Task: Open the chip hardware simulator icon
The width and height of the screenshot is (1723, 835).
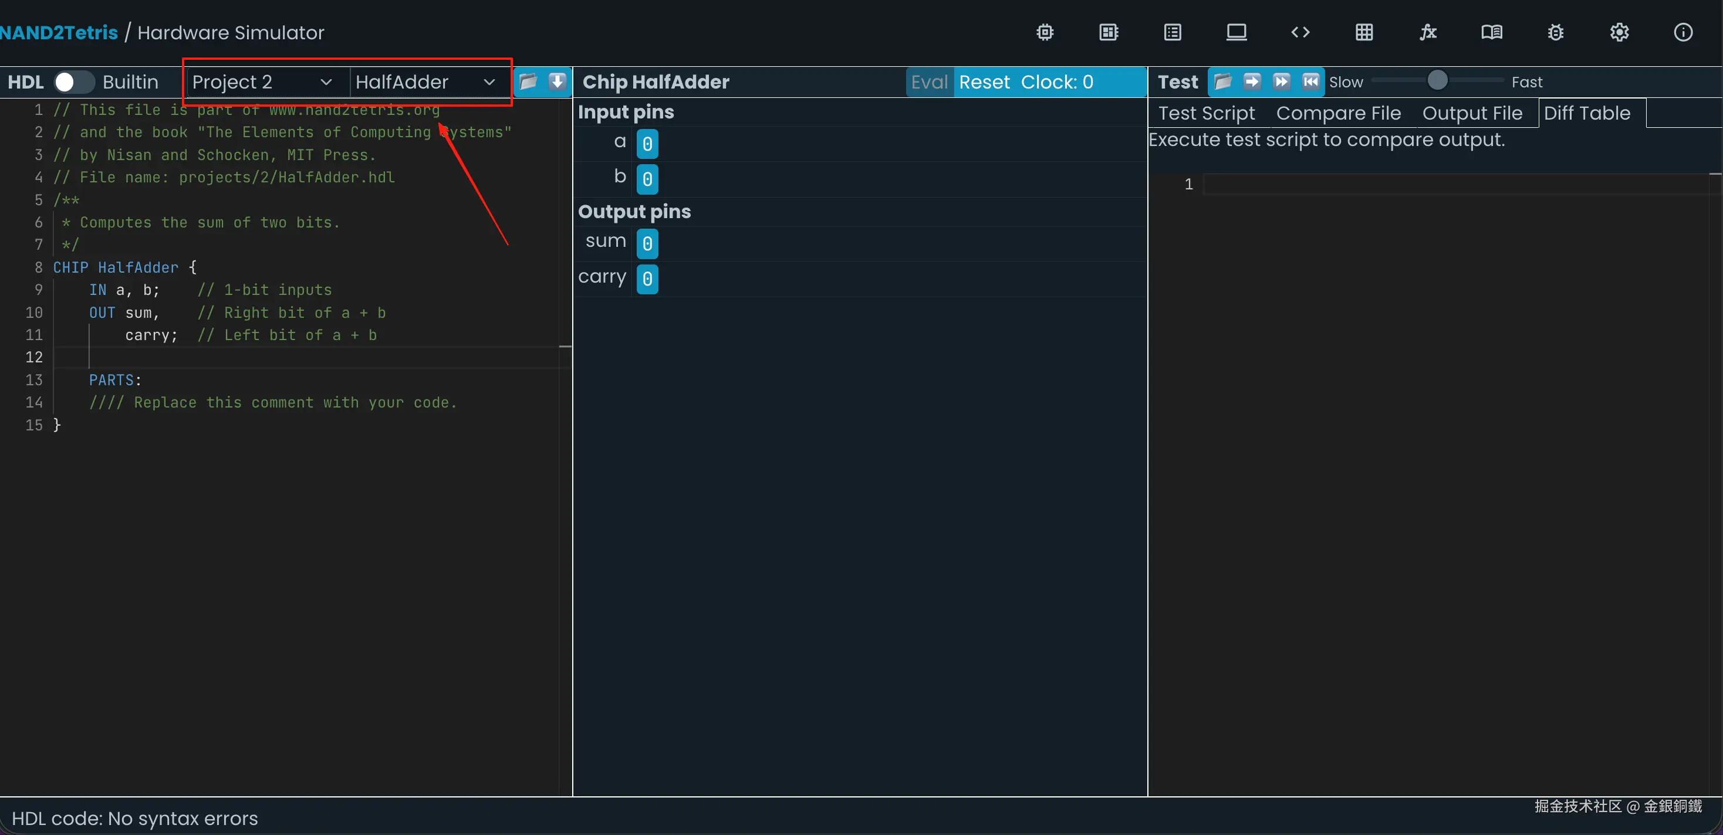Action: [x=1045, y=32]
